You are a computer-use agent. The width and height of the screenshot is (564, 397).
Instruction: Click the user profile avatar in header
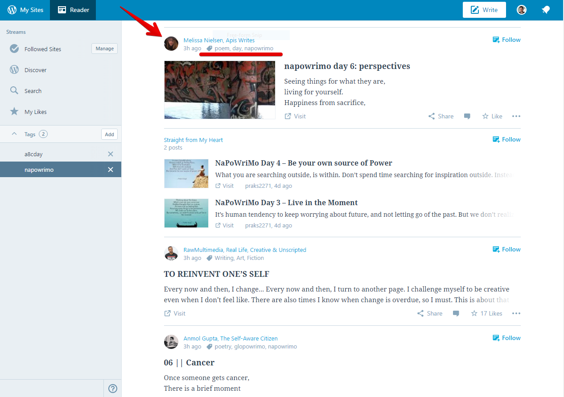tap(522, 10)
